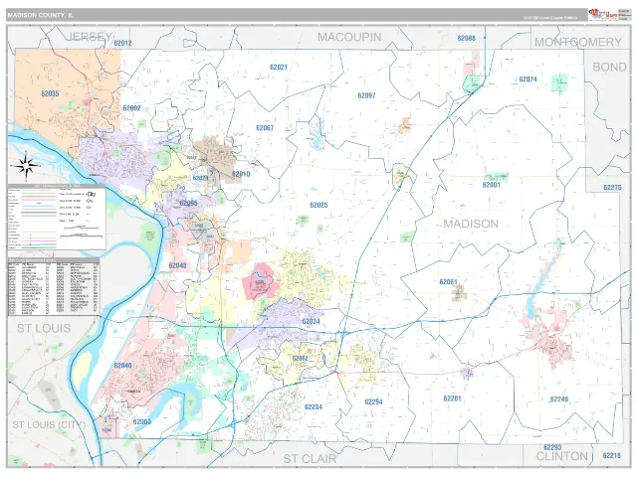Viewport: 637px width, 477px height.
Task: Click ZIP code label 62074
Action: (528, 79)
